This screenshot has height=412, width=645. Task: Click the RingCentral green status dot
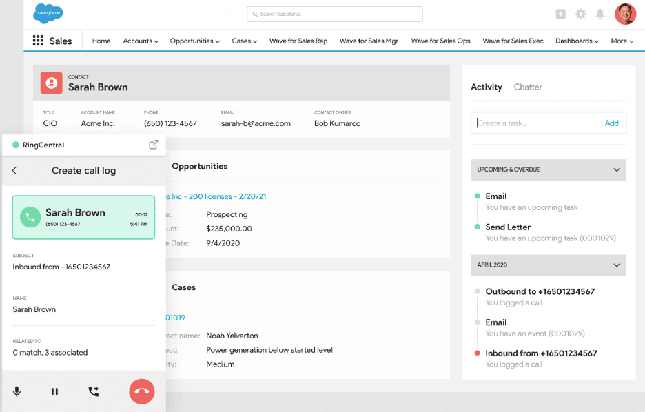click(x=16, y=145)
